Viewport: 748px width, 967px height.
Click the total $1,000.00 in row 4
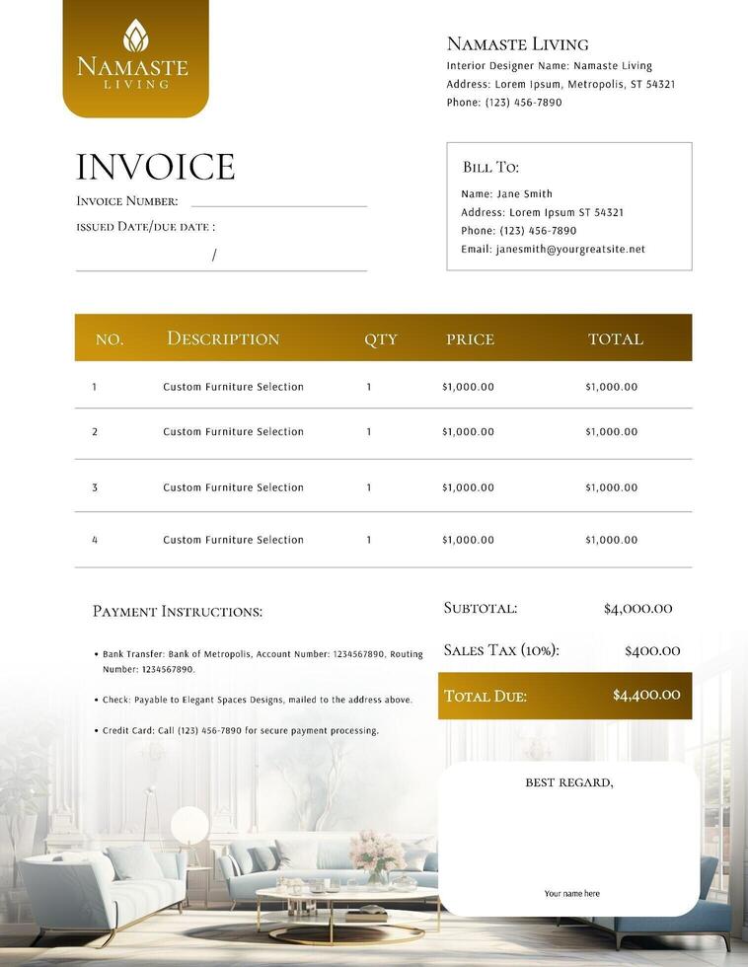point(611,540)
